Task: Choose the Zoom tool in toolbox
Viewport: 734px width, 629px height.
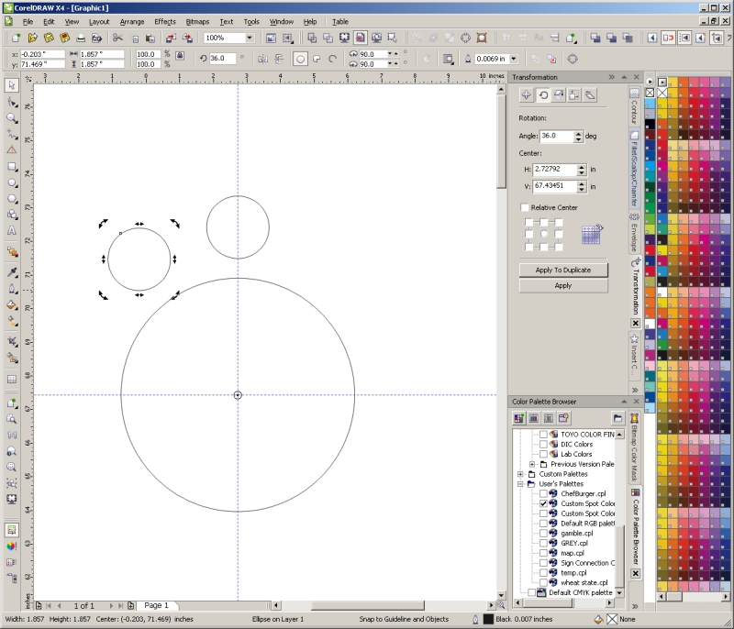Action: tap(12, 118)
